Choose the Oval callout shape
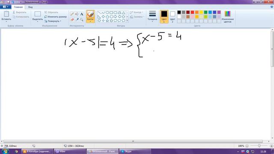 click(x=119, y=21)
